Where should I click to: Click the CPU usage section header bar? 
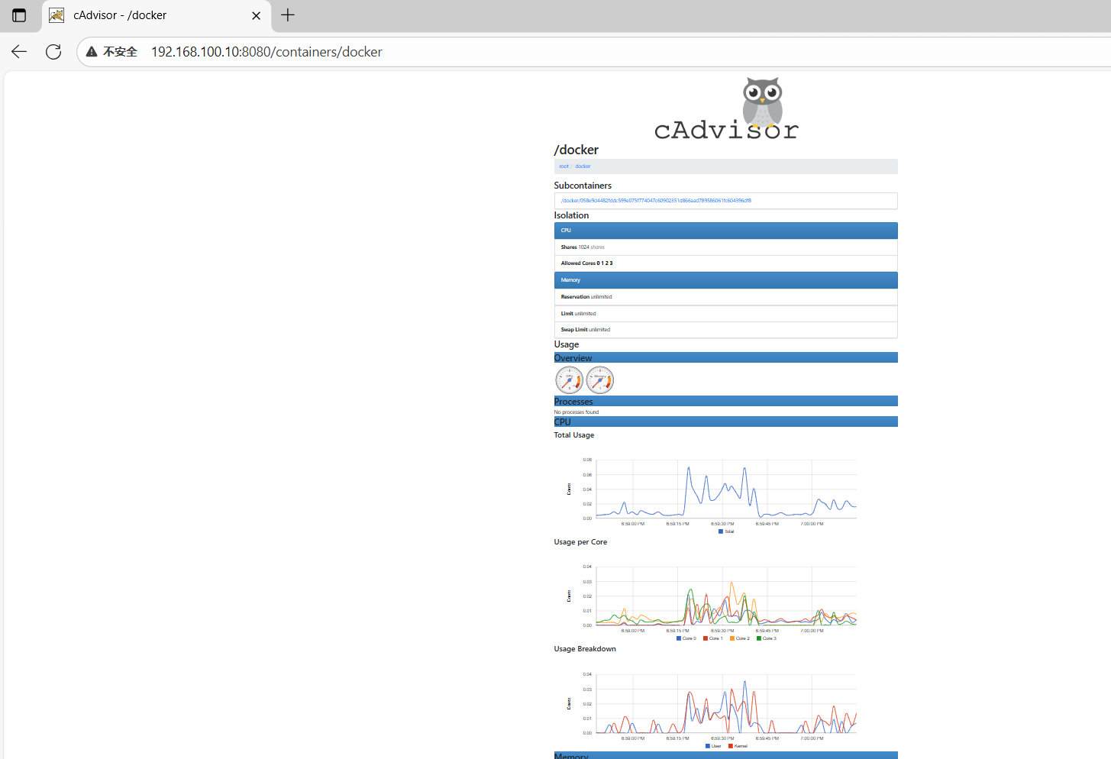(x=725, y=421)
